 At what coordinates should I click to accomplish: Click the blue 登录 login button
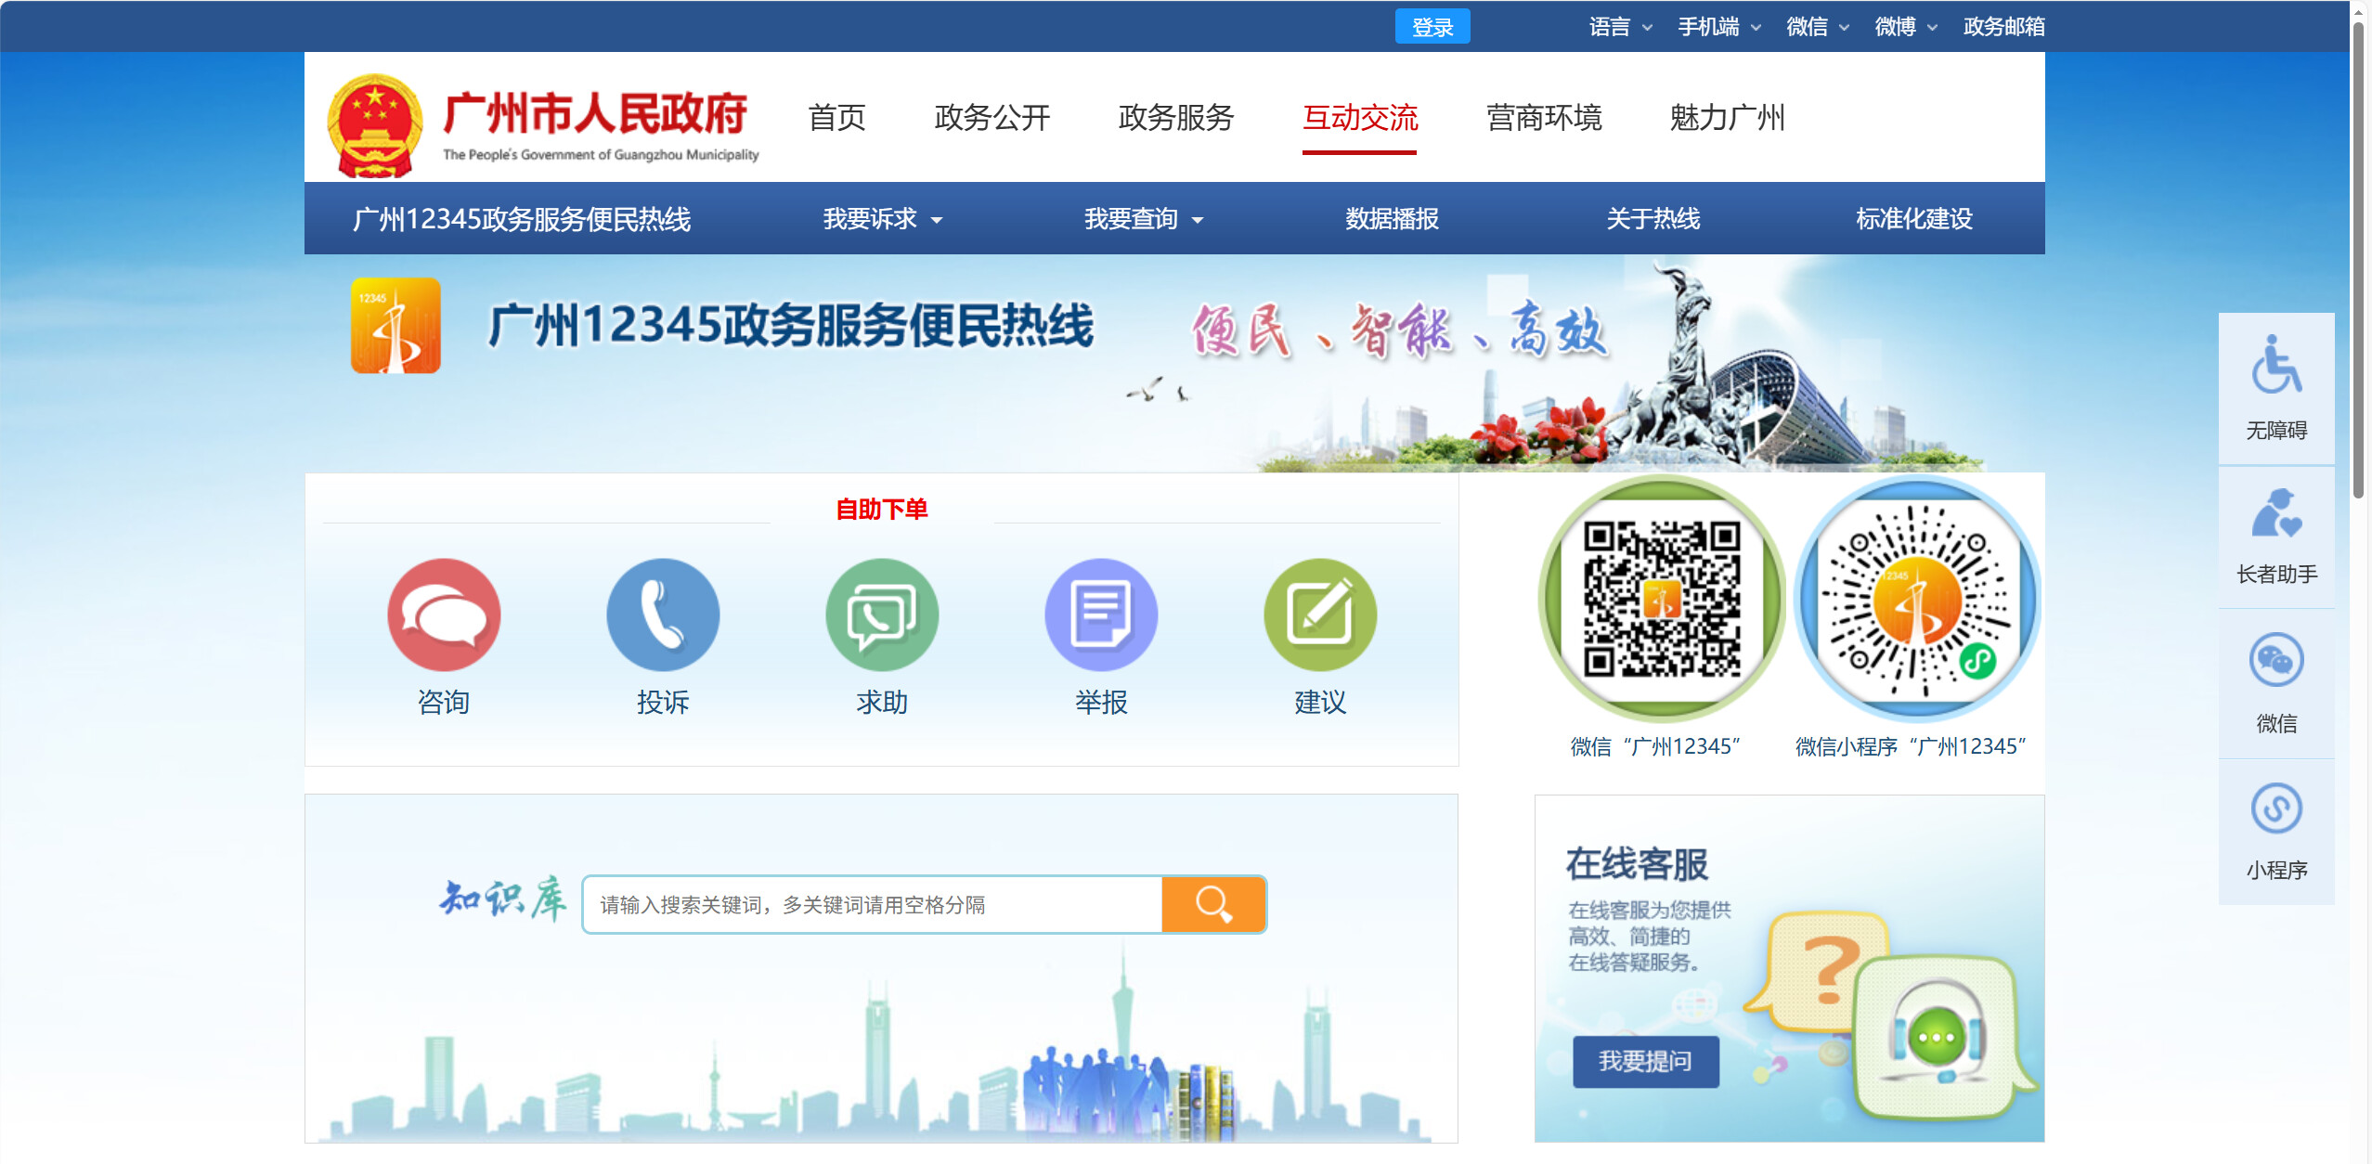(x=1432, y=27)
